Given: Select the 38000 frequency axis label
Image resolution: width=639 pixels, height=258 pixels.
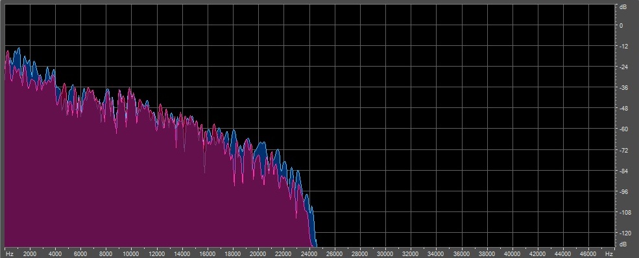Looking at the screenshot, I should (x=487, y=254).
